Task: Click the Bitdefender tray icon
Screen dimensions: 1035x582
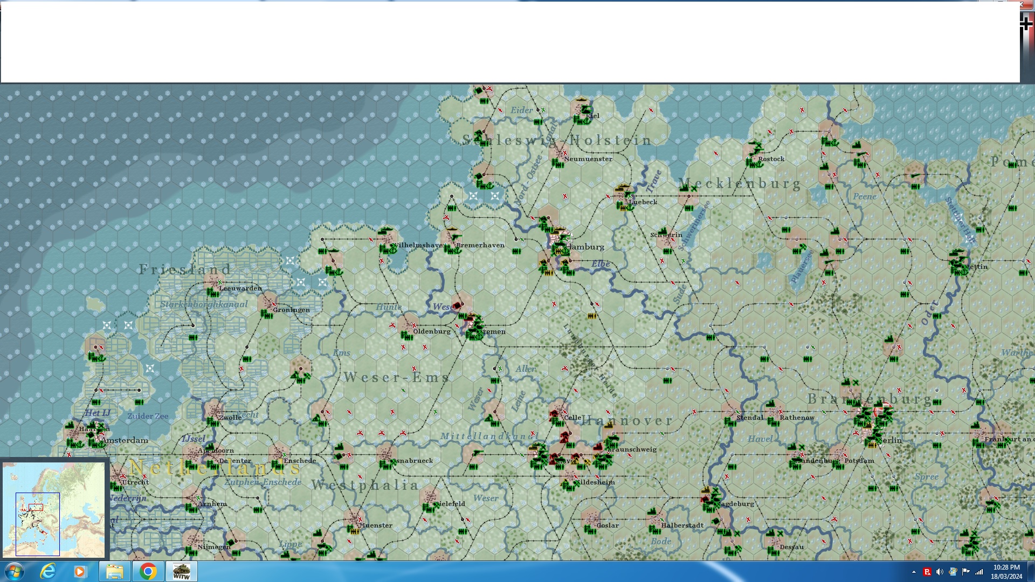Action: click(927, 572)
